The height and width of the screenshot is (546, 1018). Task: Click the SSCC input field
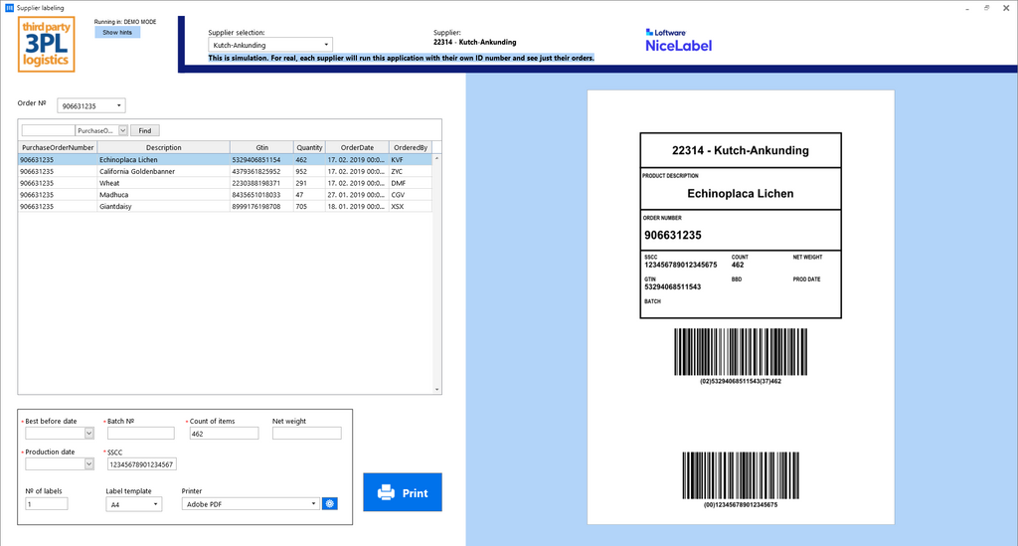[141, 464]
